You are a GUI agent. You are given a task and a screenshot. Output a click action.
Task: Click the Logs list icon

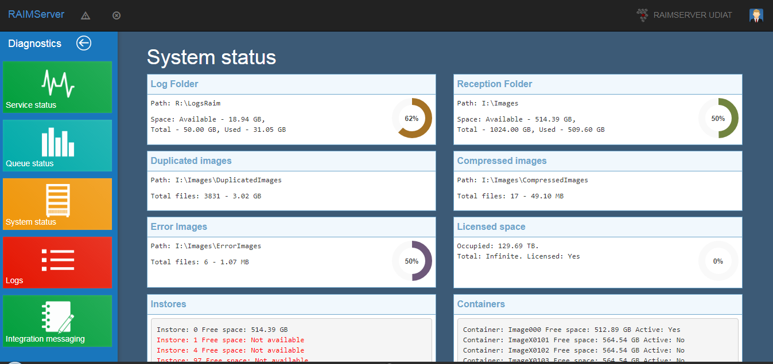[x=57, y=260]
